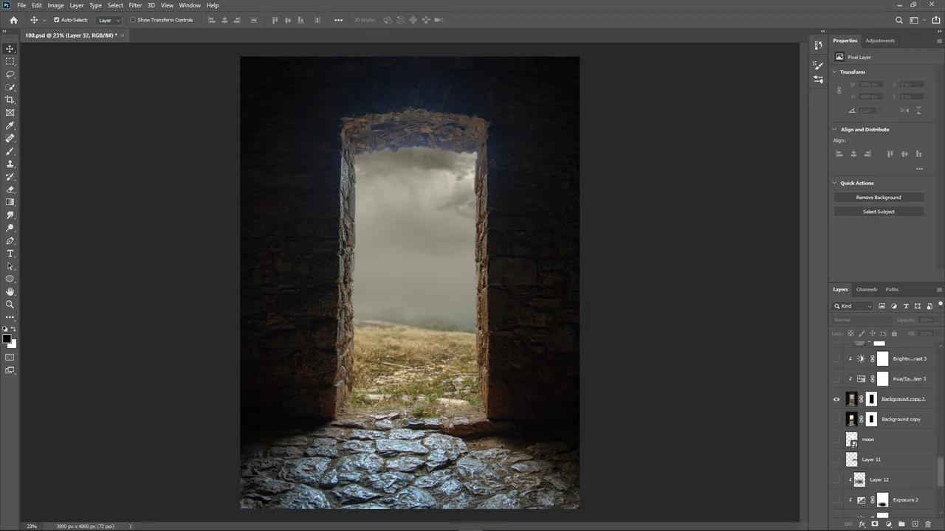Viewport: 945px width, 531px height.
Task: Select the Rectangular Marquee tool
Action: point(10,61)
